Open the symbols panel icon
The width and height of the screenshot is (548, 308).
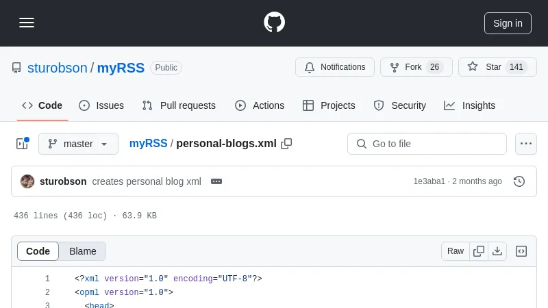[521, 251]
